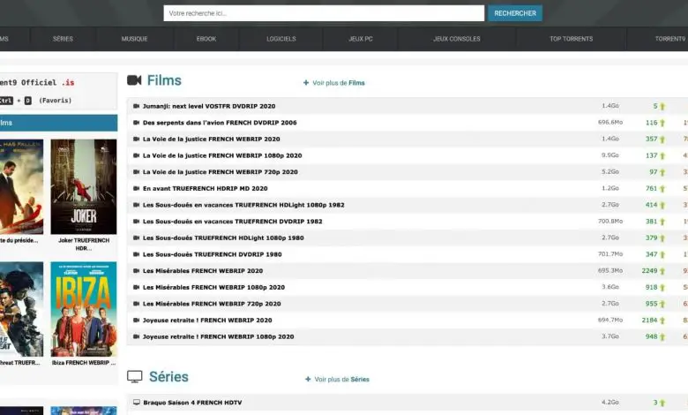Screen dimensions: 688x415
Task: Open Les Sous-doués en vacances DVDRIP 1982
Action: (233, 222)
